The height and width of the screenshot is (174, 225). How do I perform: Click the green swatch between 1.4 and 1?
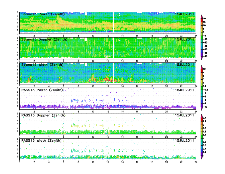202,137
